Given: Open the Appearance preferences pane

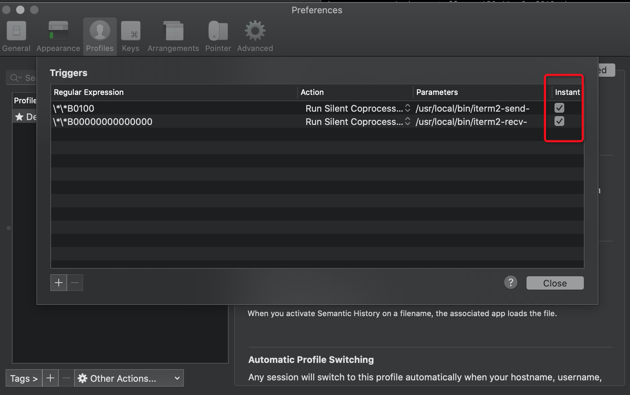Looking at the screenshot, I should 58,37.
